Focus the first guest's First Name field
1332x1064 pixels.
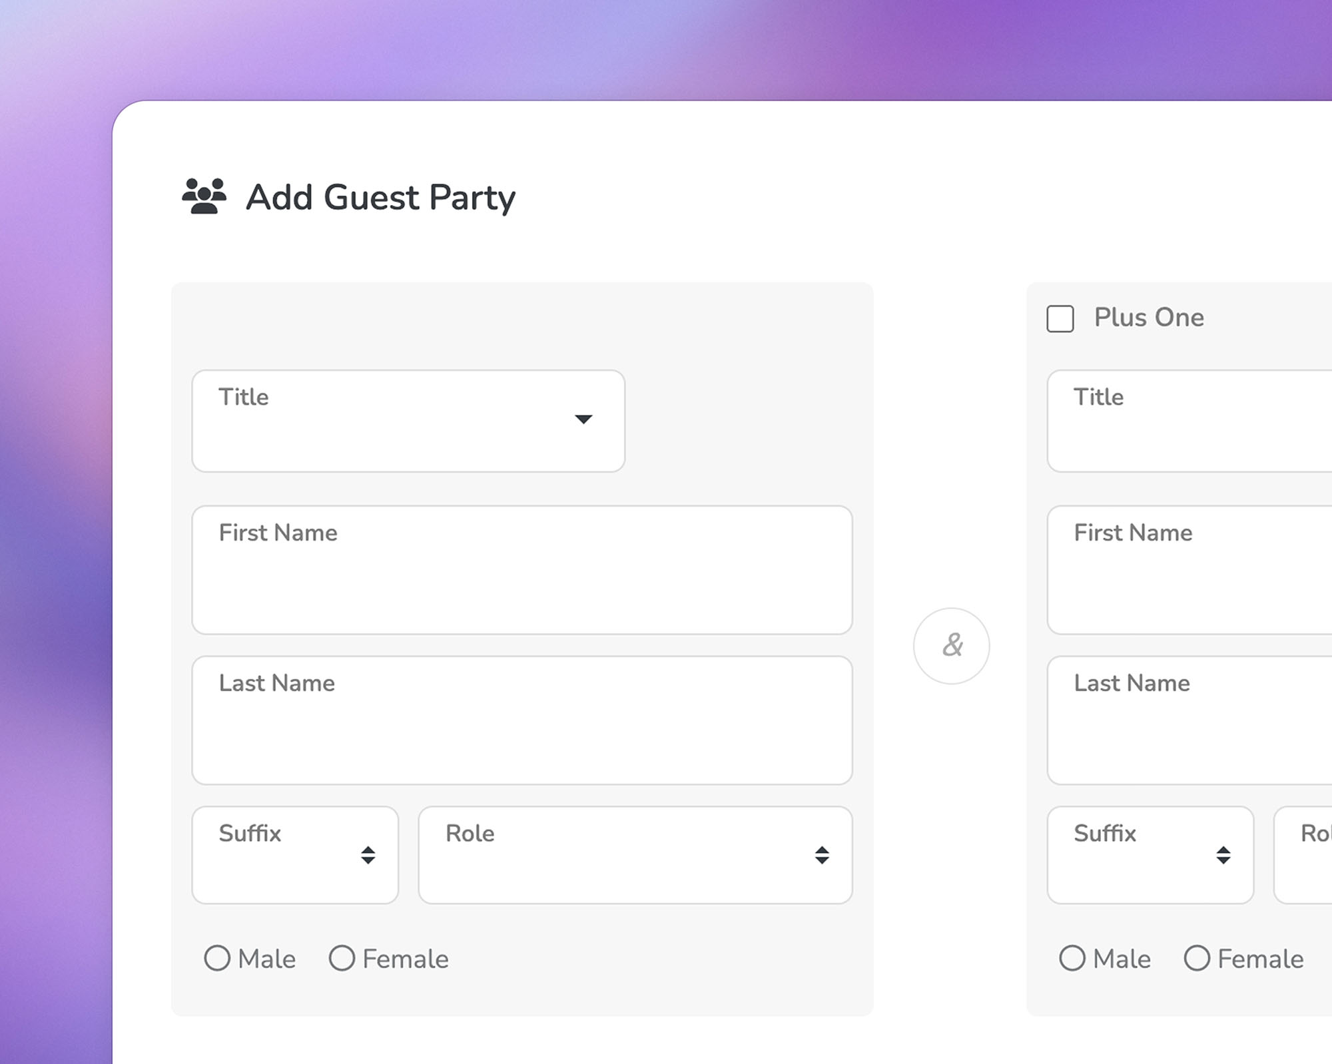click(x=522, y=570)
